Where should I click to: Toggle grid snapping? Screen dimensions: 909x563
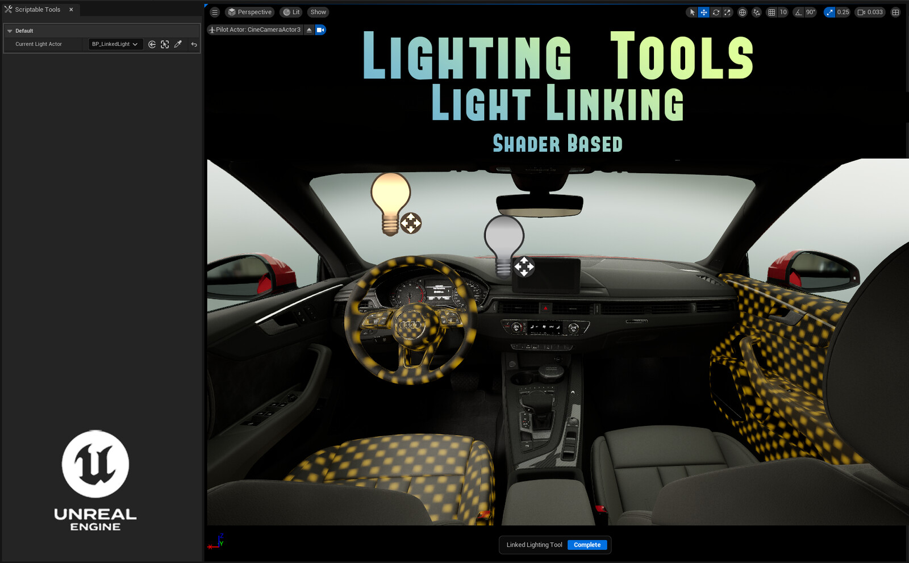[772, 12]
